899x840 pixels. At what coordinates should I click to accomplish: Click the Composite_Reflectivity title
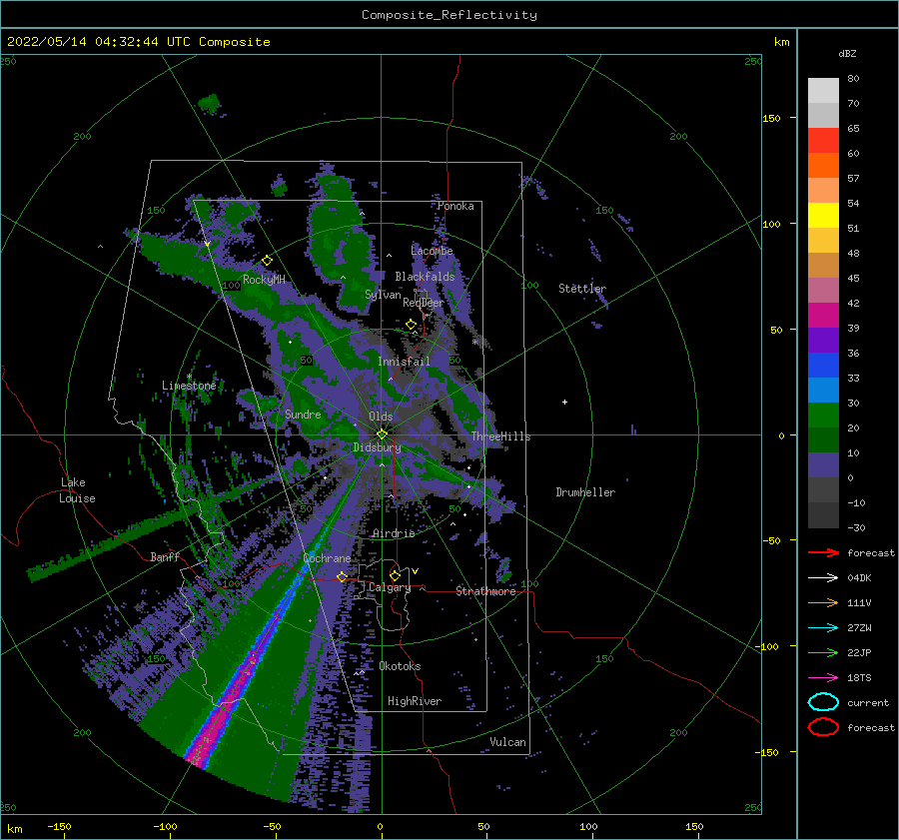(449, 15)
